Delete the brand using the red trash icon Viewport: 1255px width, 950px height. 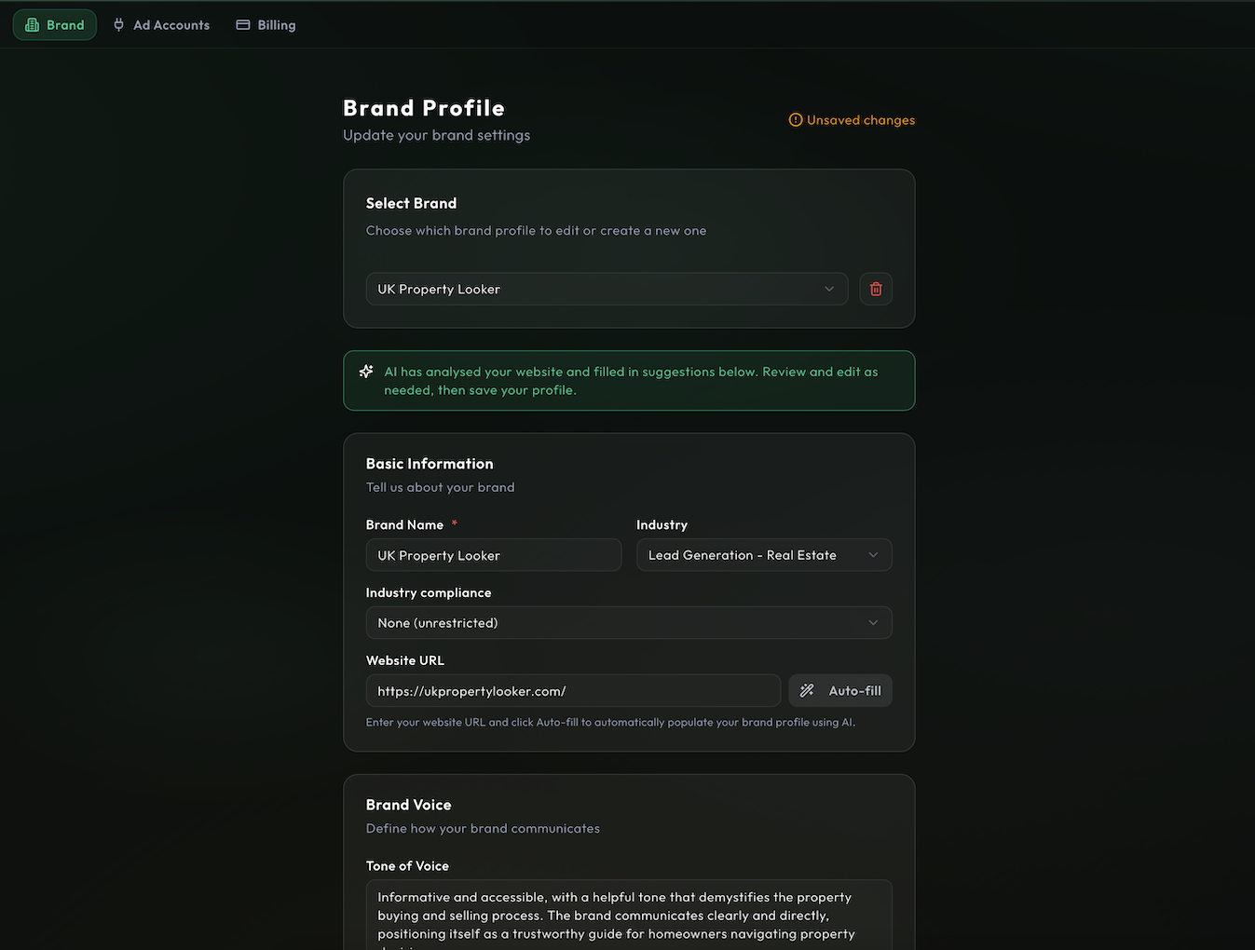[x=876, y=289]
